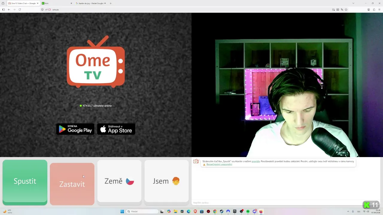Viewport: 383px width, 215px height.
Task: Open the taskbar clock and date
Action: pyautogui.click(x=375, y=211)
